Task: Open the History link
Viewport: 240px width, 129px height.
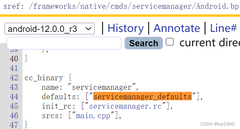Action: (126, 28)
